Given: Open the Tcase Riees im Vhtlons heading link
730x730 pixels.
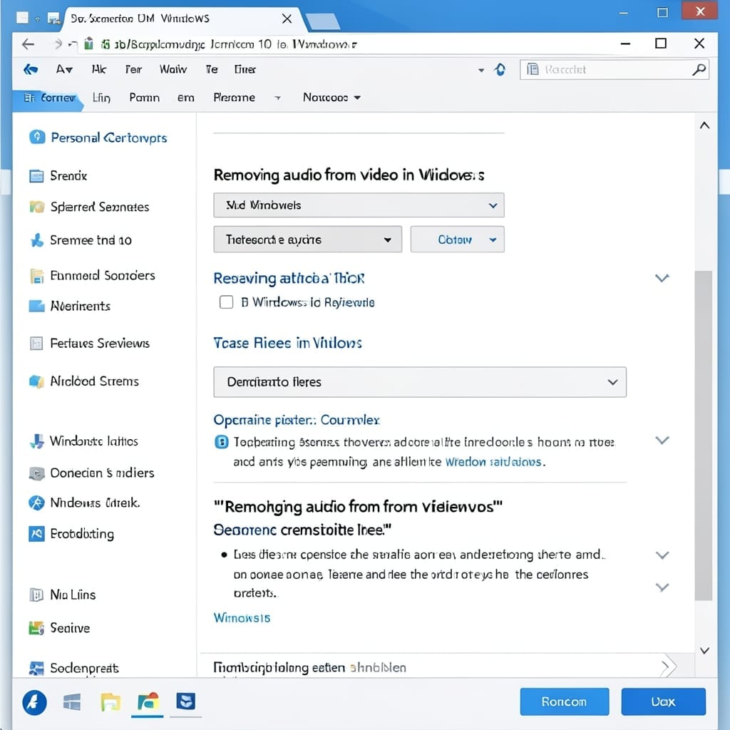Looking at the screenshot, I should (x=287, y=343).
